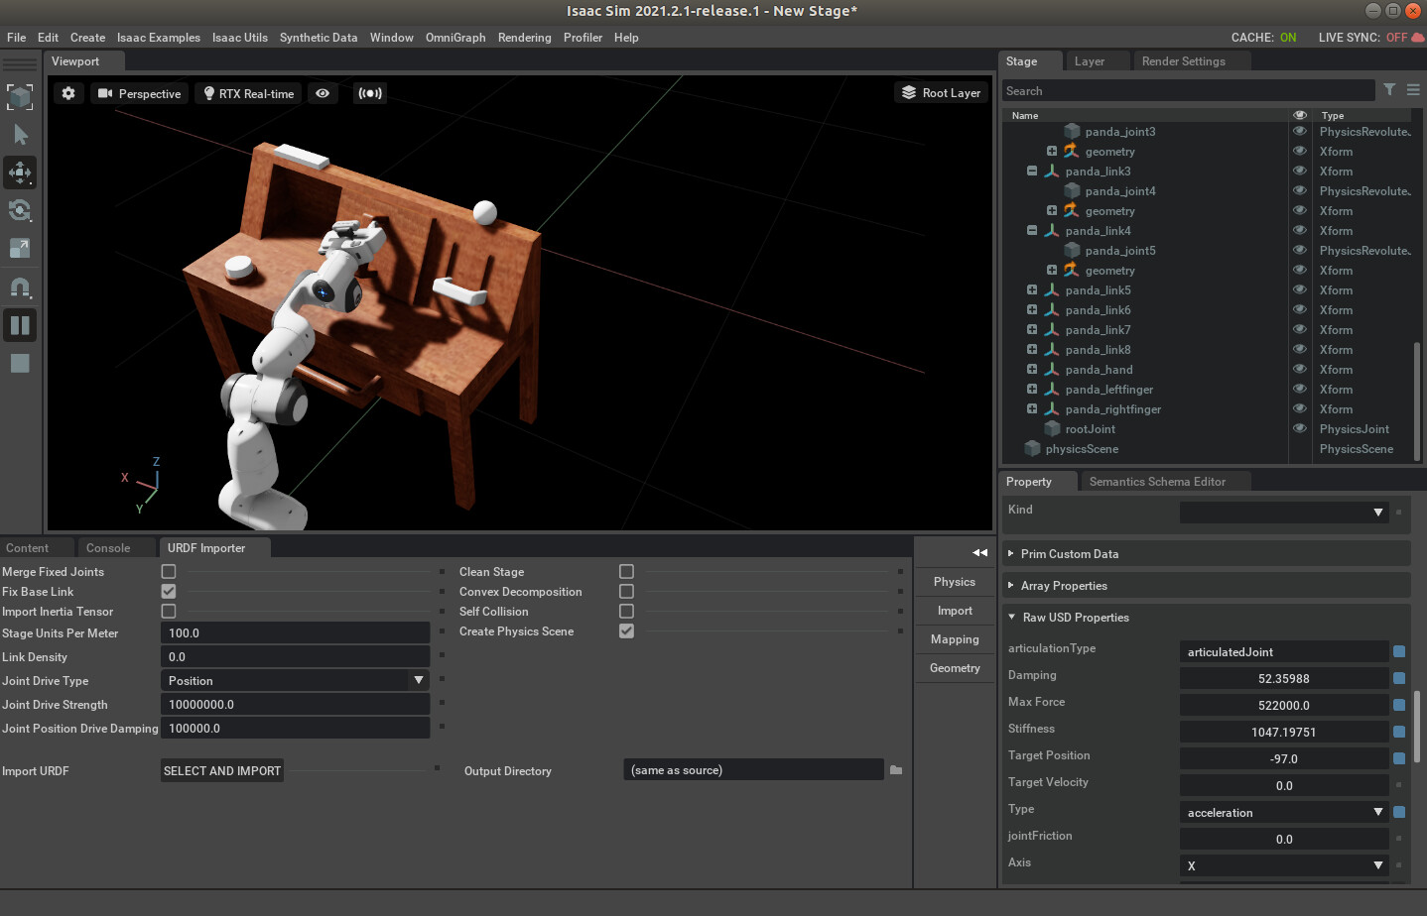Click the Stage panel search field
Viewport: 1427px width, 916px height.
[x=1188, y=90]
